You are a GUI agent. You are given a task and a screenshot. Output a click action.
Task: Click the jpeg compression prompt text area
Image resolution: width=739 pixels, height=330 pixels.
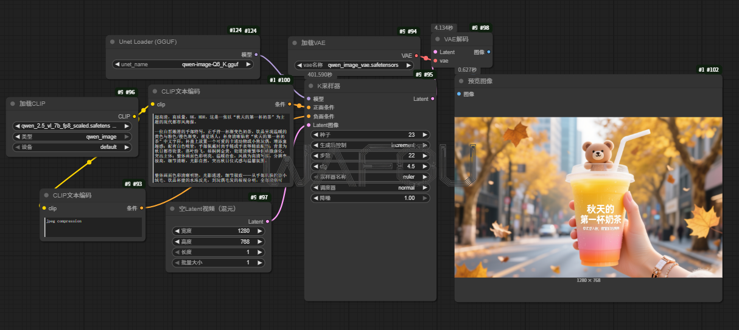tap(93, 227)
